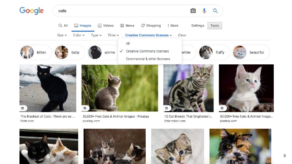The height and width of the screenshot is (164, 292).
Task: Open the Videos tab
Action: (106, 26)
